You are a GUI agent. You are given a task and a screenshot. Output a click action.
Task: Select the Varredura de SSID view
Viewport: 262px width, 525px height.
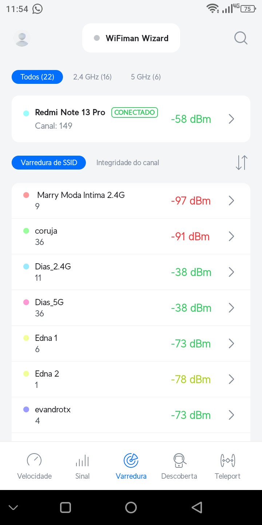tap(49, 163)
